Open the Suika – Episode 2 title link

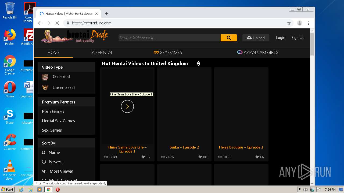point(184,147)
